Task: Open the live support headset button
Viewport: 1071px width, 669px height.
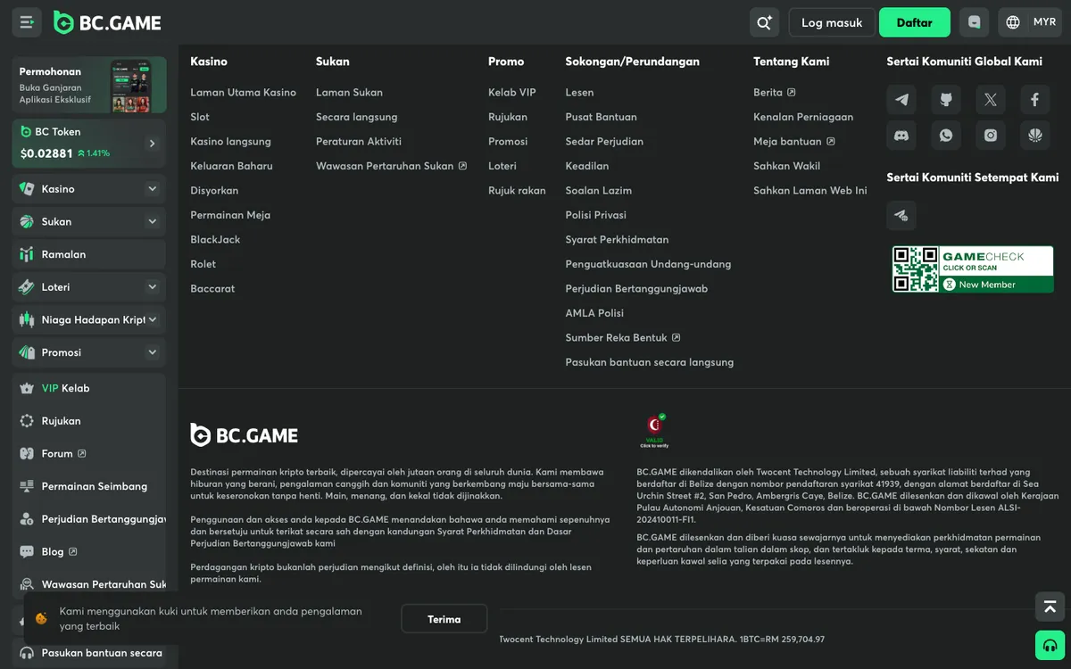Action: tap(1050, 645)
